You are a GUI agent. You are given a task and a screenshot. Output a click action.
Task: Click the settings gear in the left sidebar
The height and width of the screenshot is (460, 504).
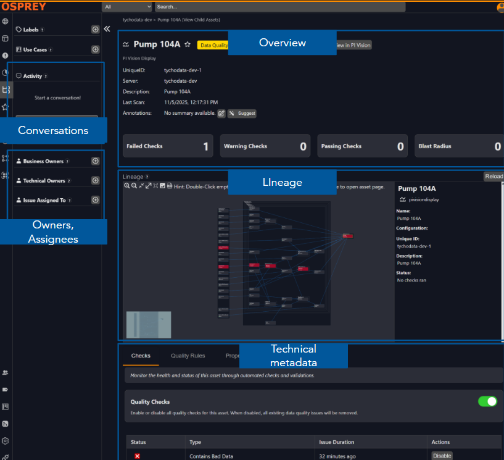[5, 441]
